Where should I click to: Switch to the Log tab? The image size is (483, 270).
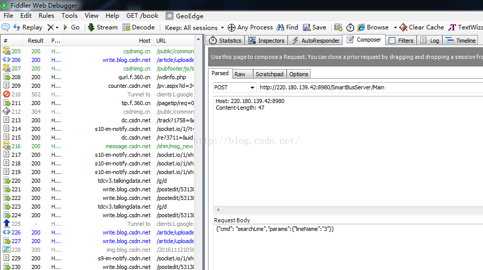point(430,41)
